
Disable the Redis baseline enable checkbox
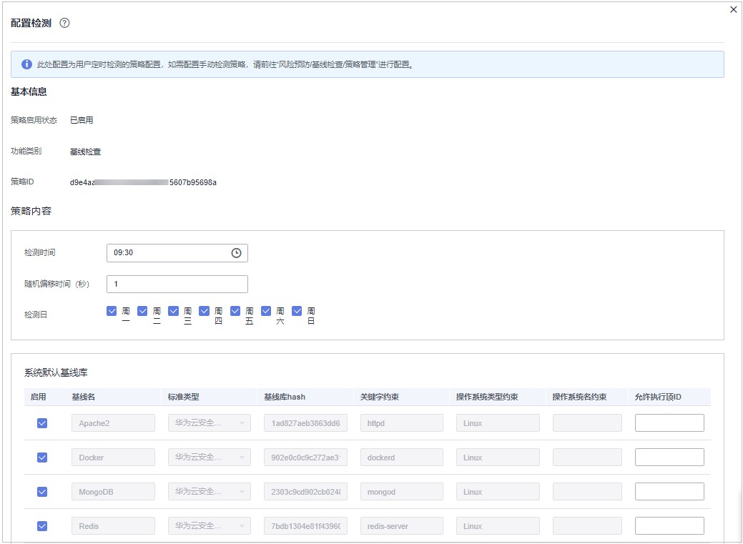click(x=42, y=526)
